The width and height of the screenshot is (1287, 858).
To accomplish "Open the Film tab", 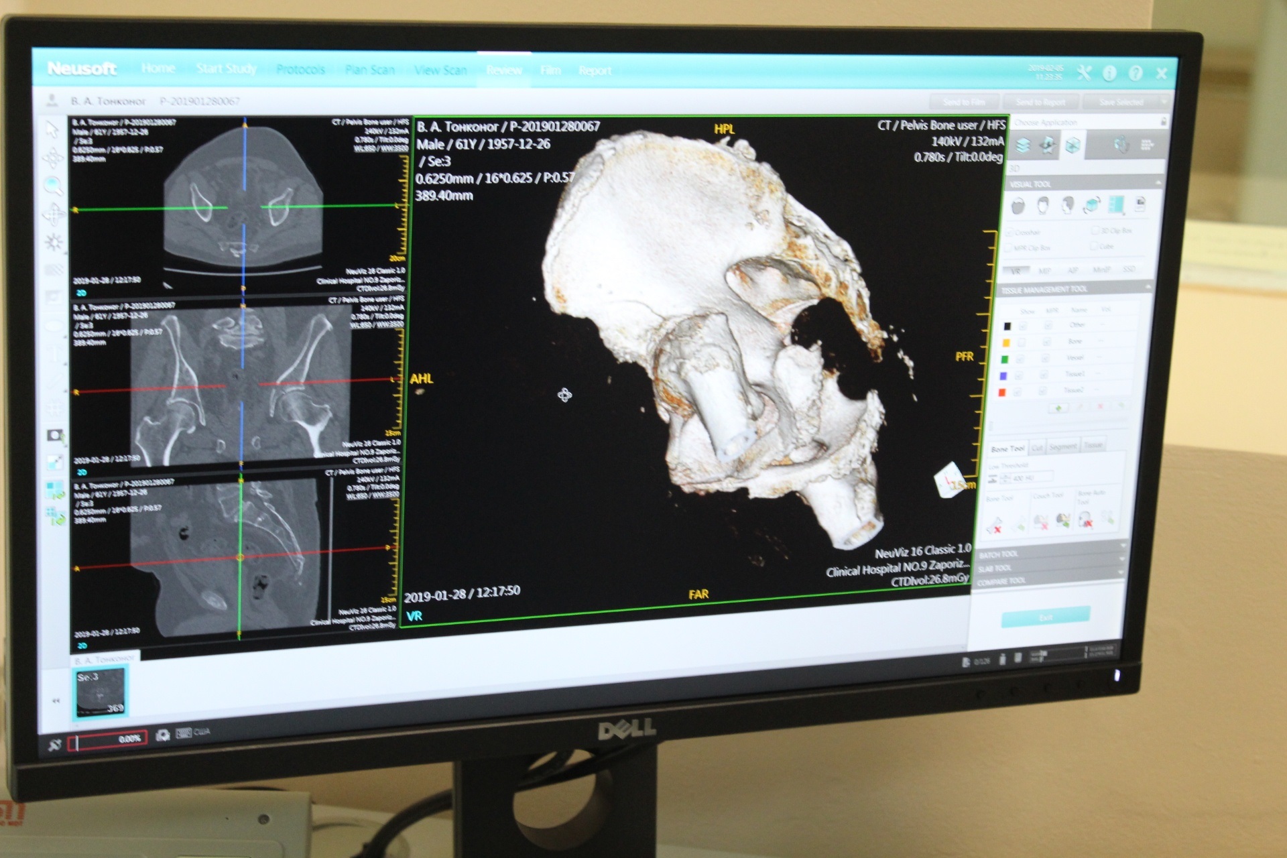I will coord(550,70).
